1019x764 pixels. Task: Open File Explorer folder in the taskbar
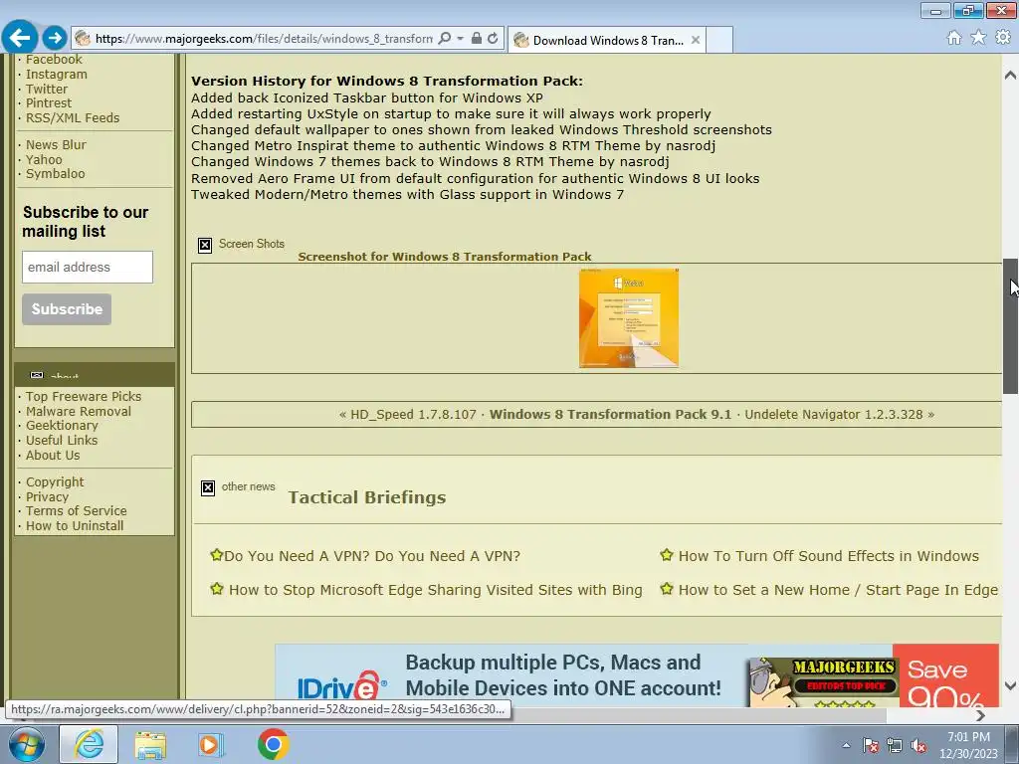(x=150, y=744)
